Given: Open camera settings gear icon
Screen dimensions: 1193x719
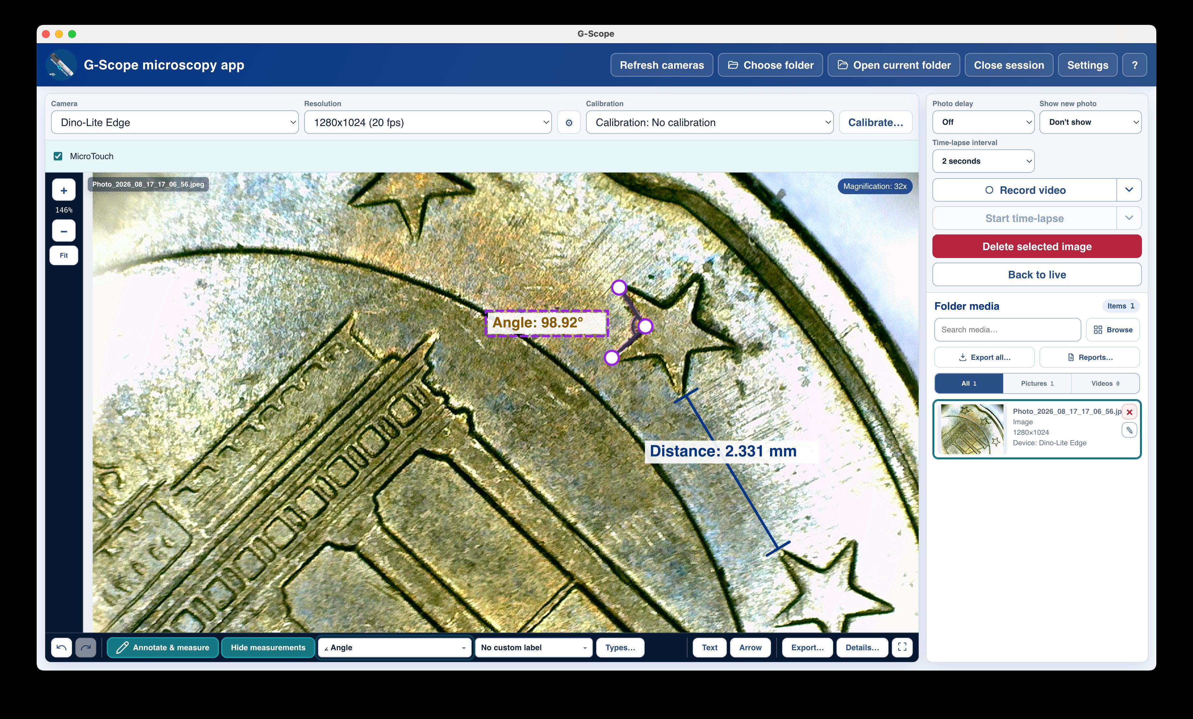Looking at the screenshot, I should click(569, 122).
